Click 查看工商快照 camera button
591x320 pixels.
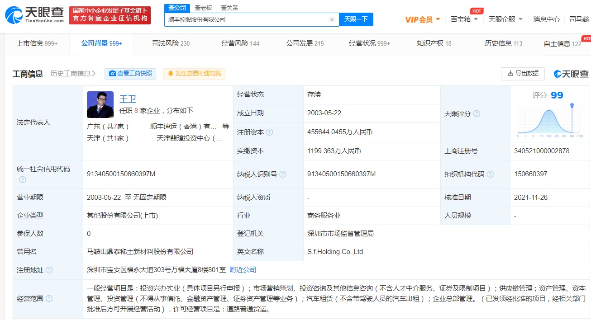pyautogui.click(x=130, y=74)
